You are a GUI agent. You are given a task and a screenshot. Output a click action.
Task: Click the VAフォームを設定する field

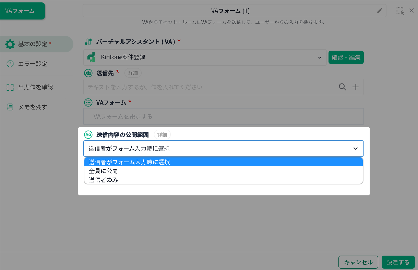223,116
